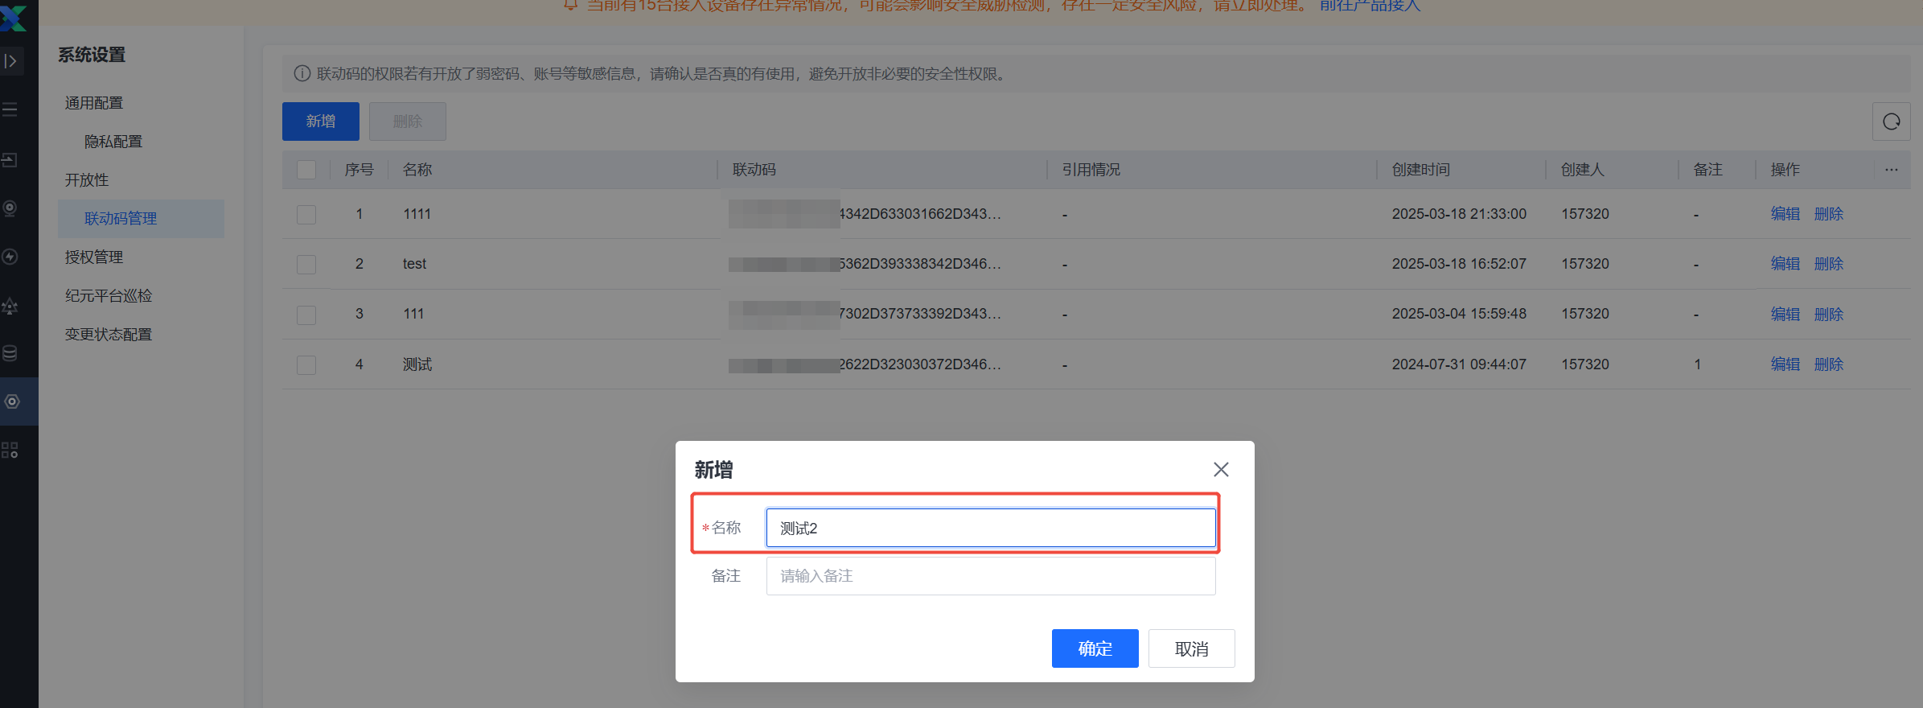The height and width of the screenshot is (708, 1923).
Task: Click the 联动码 column header
Action: (754, 170)
